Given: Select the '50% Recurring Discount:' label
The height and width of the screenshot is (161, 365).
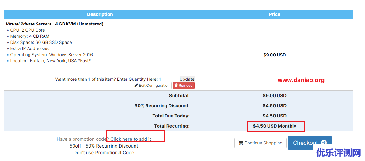Looking at the screenshot, I should (162, 106).
